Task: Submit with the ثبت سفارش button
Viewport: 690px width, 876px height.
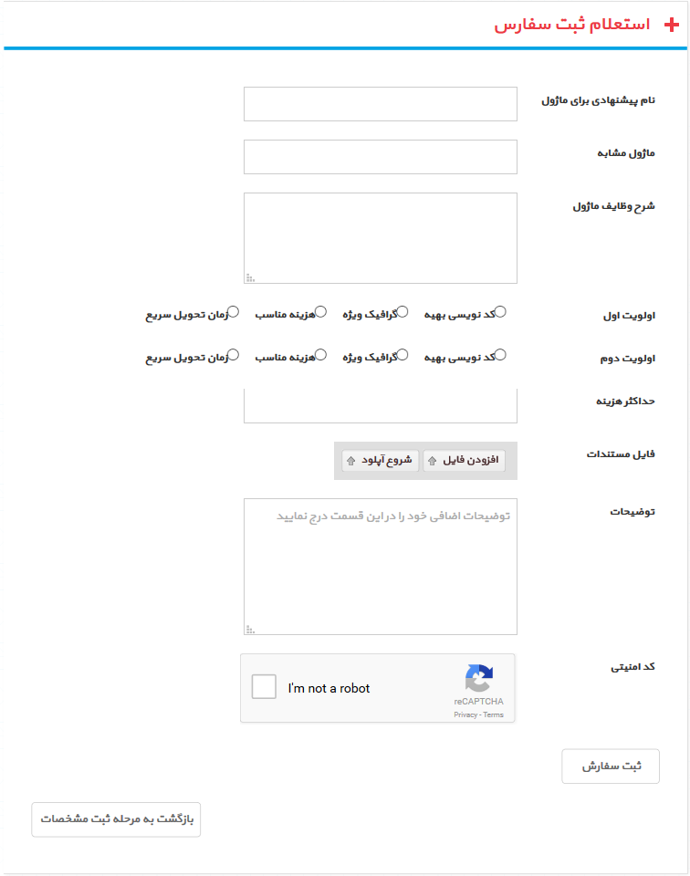Action: [611, 766]
